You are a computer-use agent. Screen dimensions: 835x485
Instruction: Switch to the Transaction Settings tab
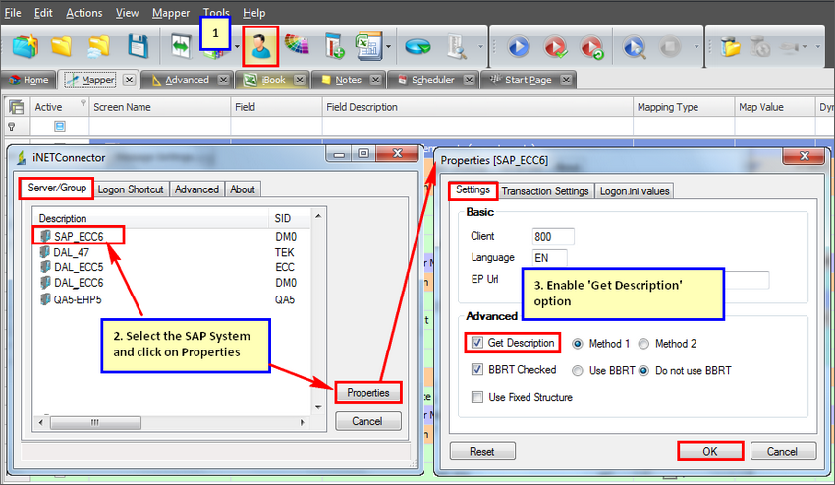(545, 191)
